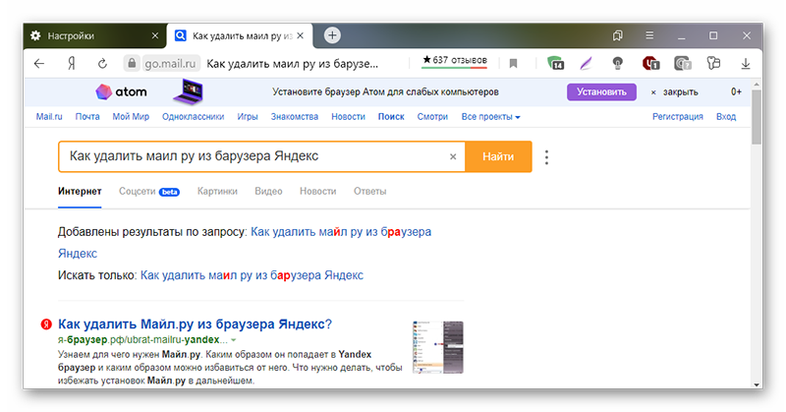Close the Как удалить маил ру tab
786x412 pixels.
click(x=301, y=35)
